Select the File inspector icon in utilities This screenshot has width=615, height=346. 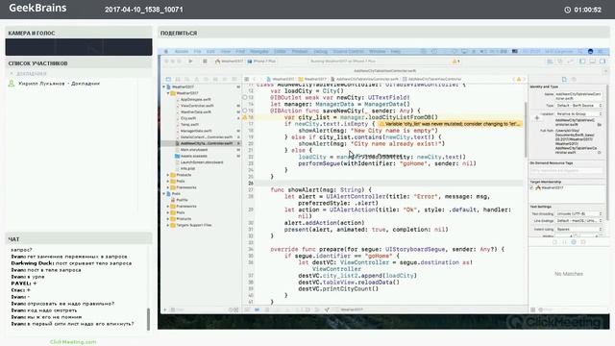point(564,79)
